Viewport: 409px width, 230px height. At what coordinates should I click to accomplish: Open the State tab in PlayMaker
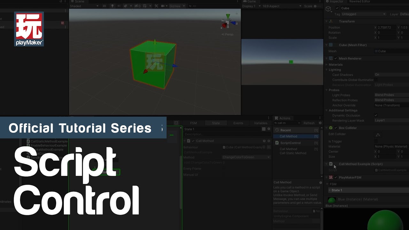(216, 123)
